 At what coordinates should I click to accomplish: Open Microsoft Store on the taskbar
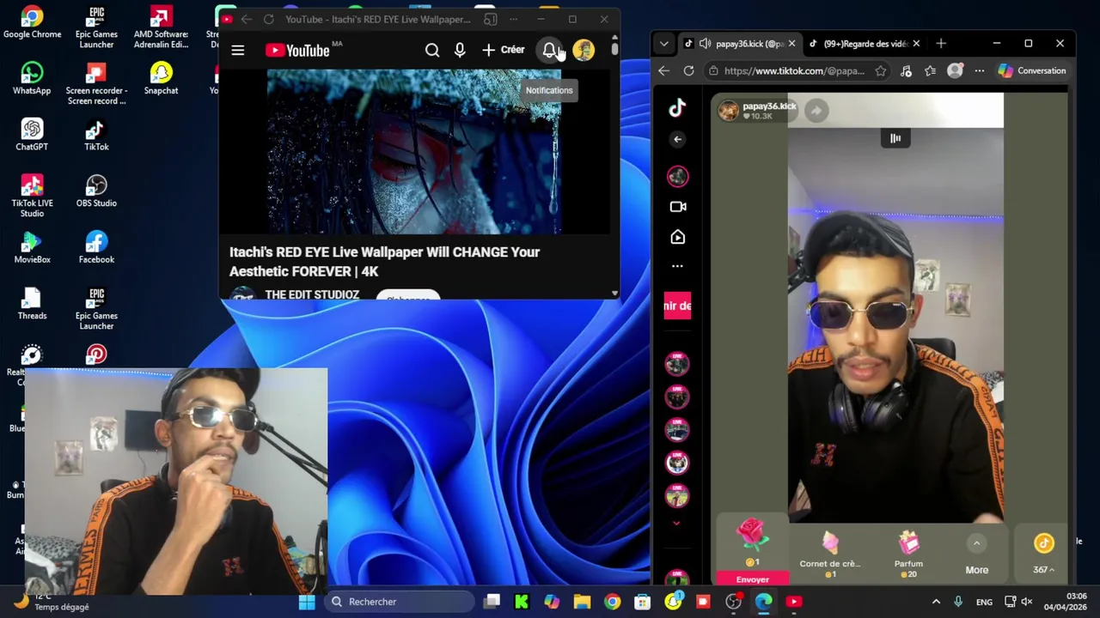point(642,602)
